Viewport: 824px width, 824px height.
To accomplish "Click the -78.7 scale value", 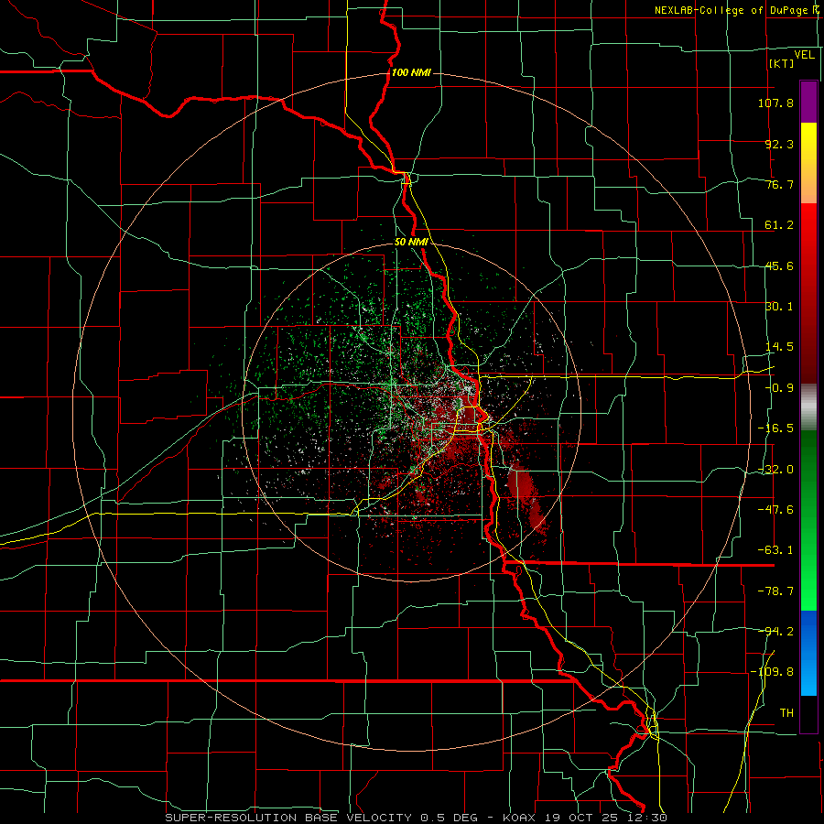I will [775, 591].
